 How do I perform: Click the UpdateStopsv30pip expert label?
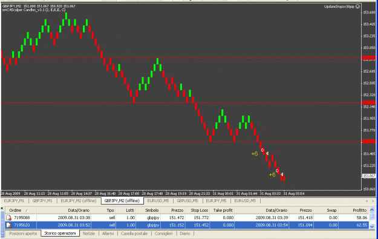339,7
